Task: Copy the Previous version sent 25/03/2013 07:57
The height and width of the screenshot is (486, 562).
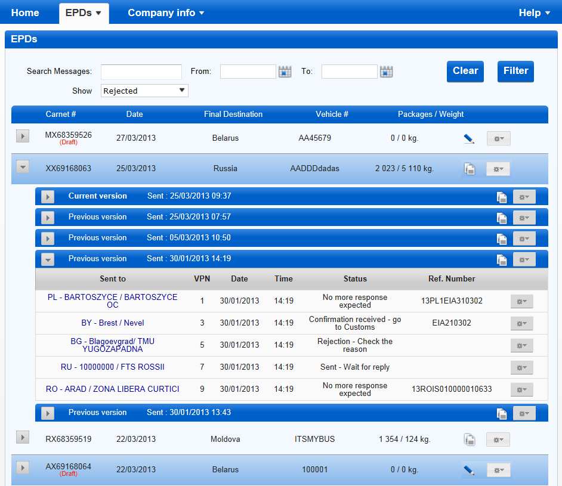Action: pyautogui.click(x=502, y=218)
